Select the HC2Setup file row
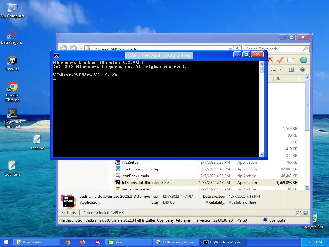The image size is (329, 247). (206, 162)
